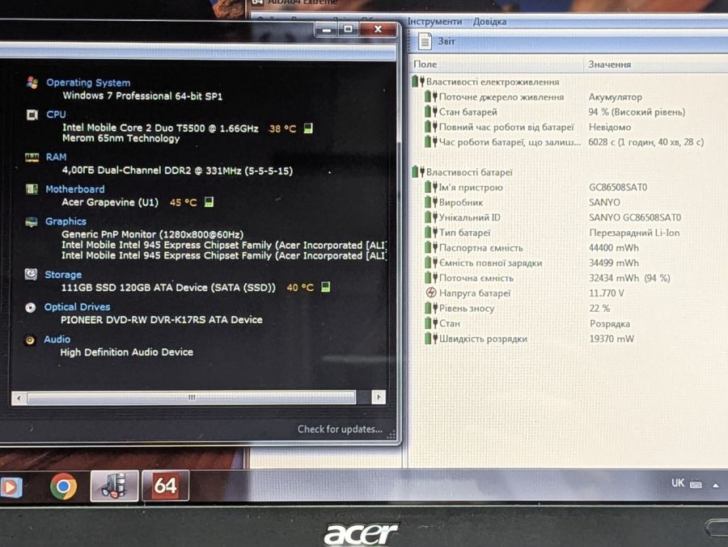The image size is (728, 547).
Task: Click the Звіт toolbar button
Action: coord(437,41)
